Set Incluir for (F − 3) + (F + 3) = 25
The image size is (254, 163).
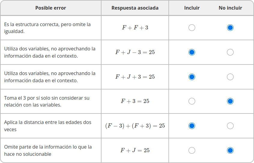click(192, 126)
